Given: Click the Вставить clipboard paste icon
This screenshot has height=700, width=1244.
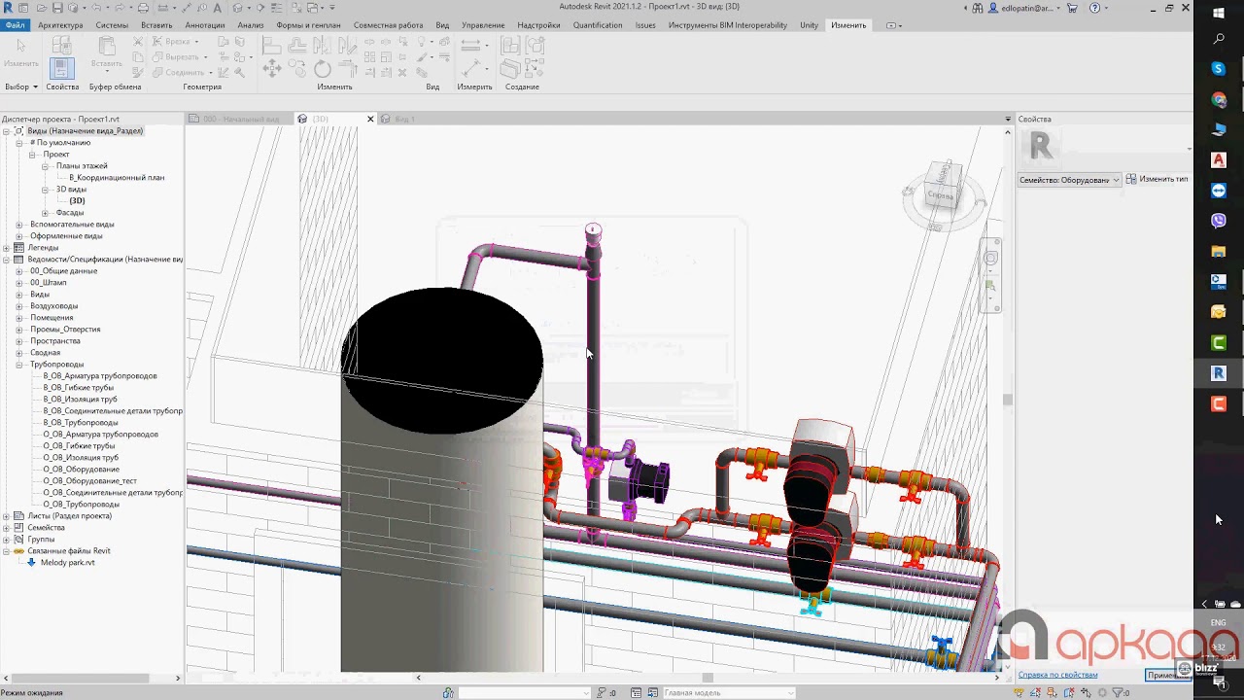Looking at the screenshot, I should (107, 46).
